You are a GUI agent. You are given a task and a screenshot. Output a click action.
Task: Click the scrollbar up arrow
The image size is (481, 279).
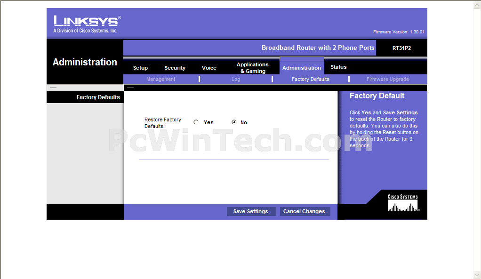[477, 4]
